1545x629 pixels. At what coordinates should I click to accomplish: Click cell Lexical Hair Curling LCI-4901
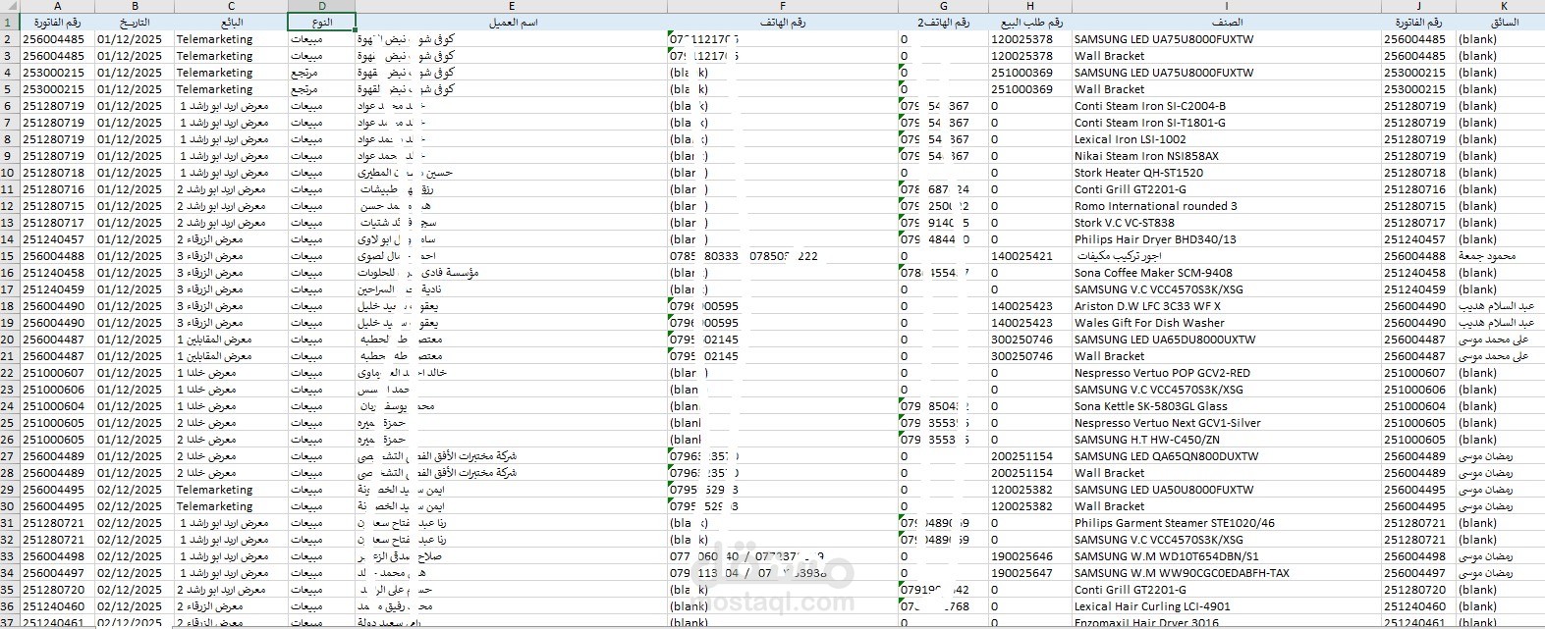tap(1227, 606)
